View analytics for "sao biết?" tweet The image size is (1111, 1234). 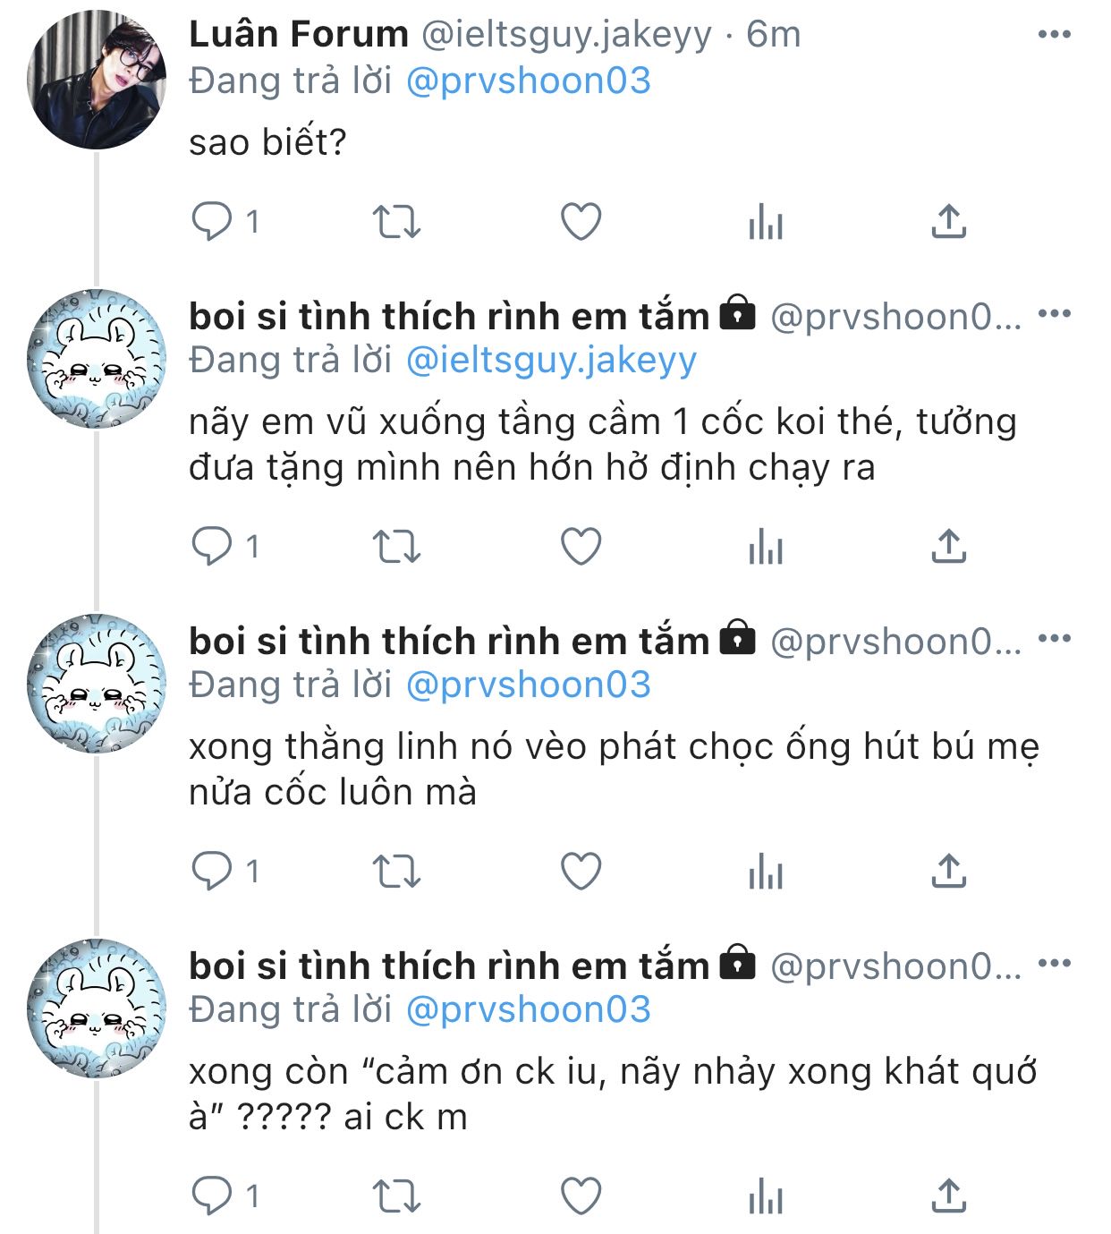(x=766, y=222)
